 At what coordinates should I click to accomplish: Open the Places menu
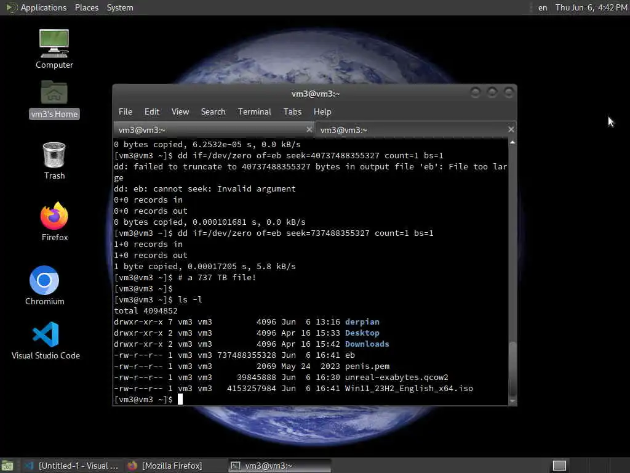pos(87,7)
